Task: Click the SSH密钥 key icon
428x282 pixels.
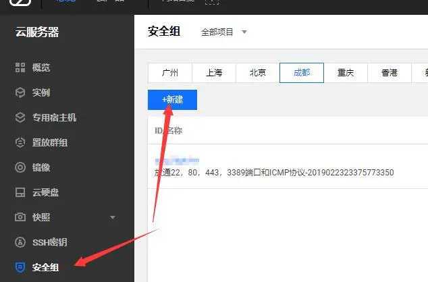Action: pos(20,242)
